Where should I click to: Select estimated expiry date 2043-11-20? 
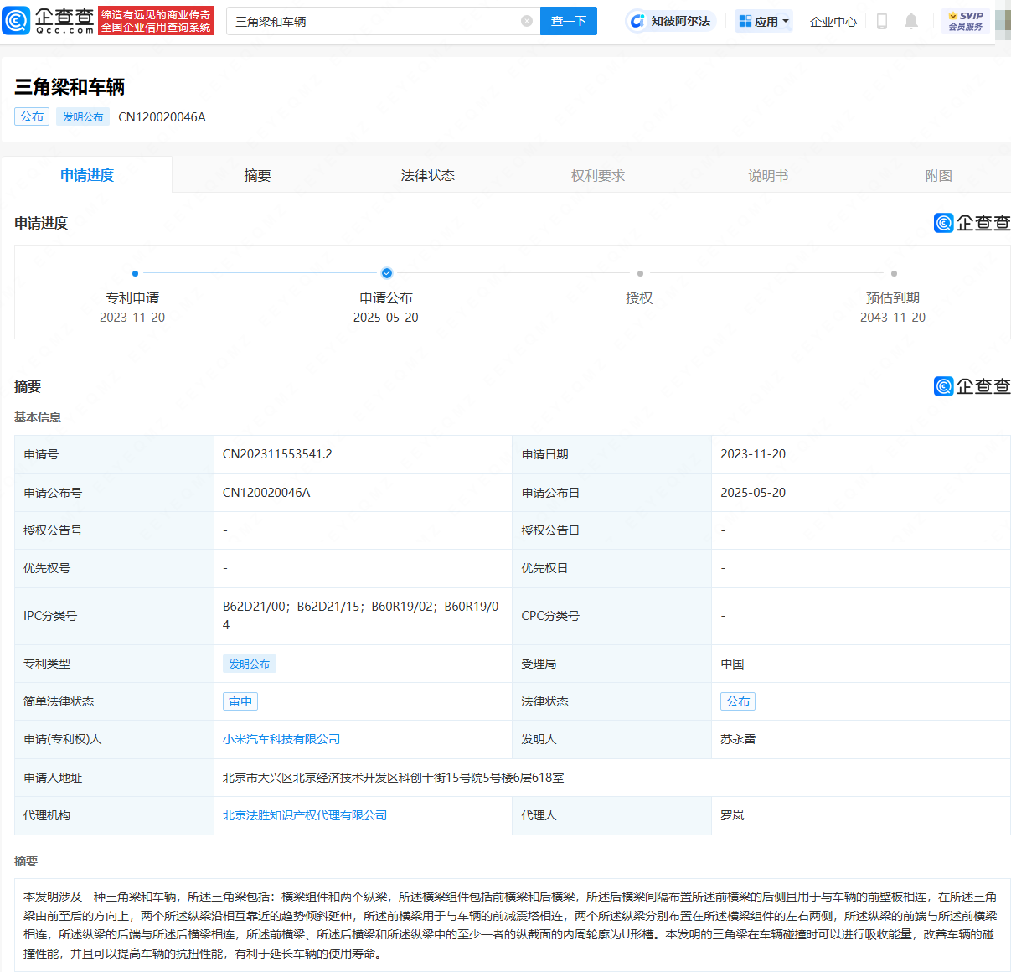(893, 318)
